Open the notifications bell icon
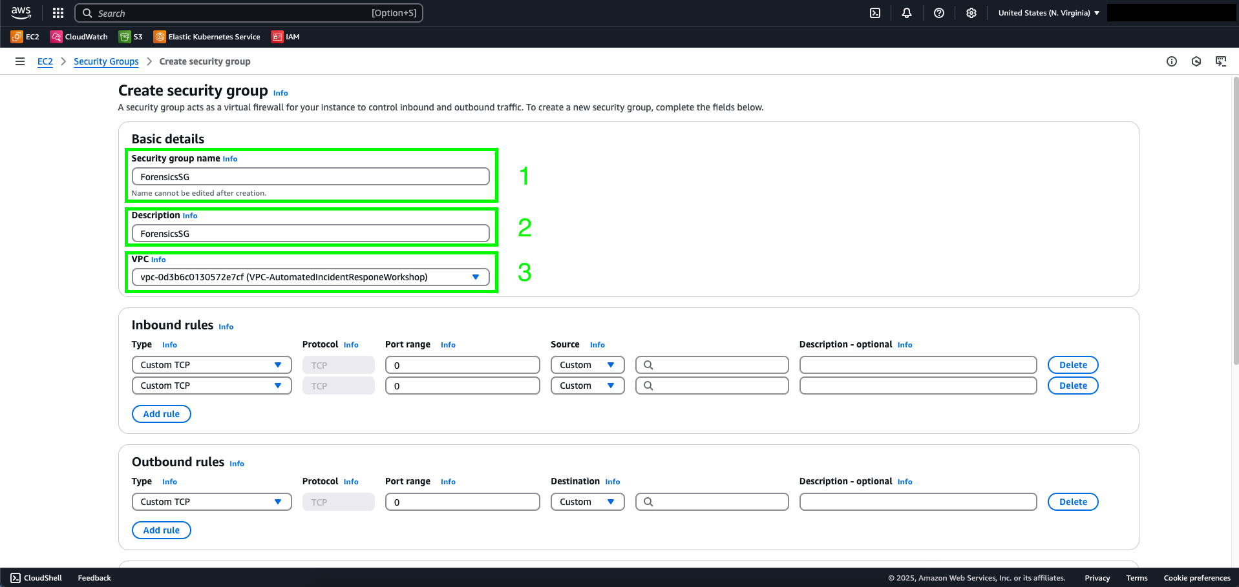Viewport: 1239px width, 587px height. click(x=907, y=13)
